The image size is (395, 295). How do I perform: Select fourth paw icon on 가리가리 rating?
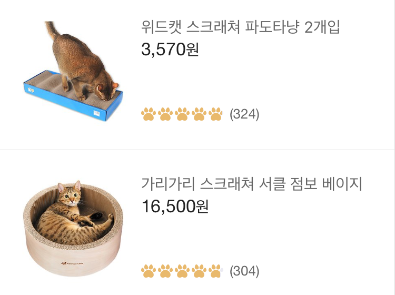click(199, 271)
